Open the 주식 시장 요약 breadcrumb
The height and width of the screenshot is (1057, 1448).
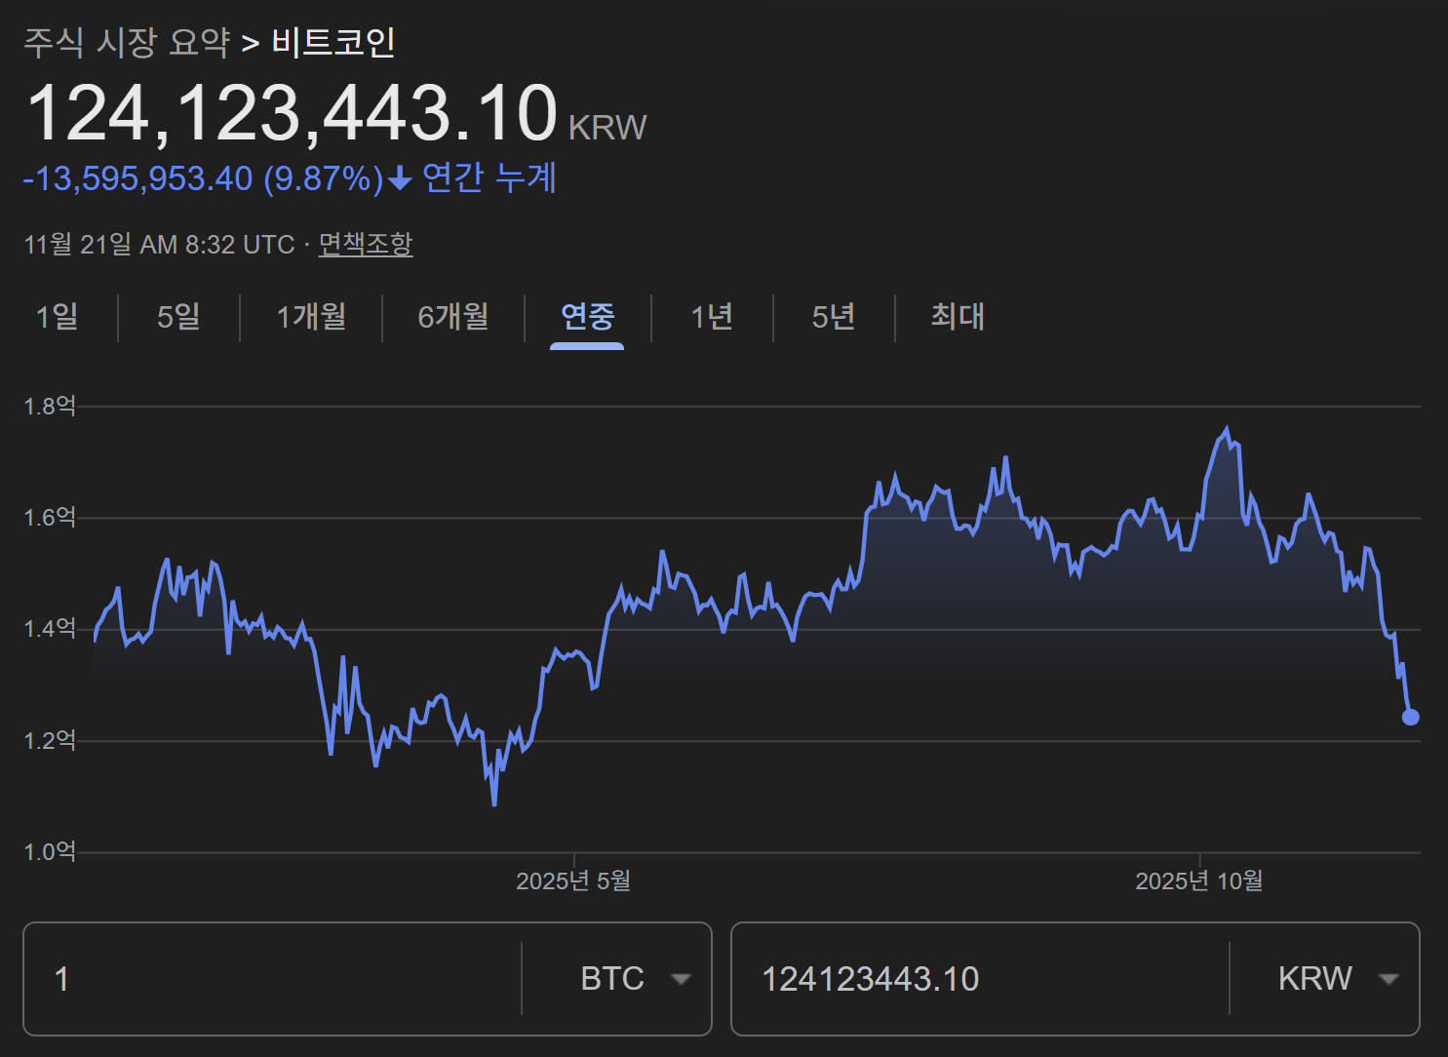127,42
